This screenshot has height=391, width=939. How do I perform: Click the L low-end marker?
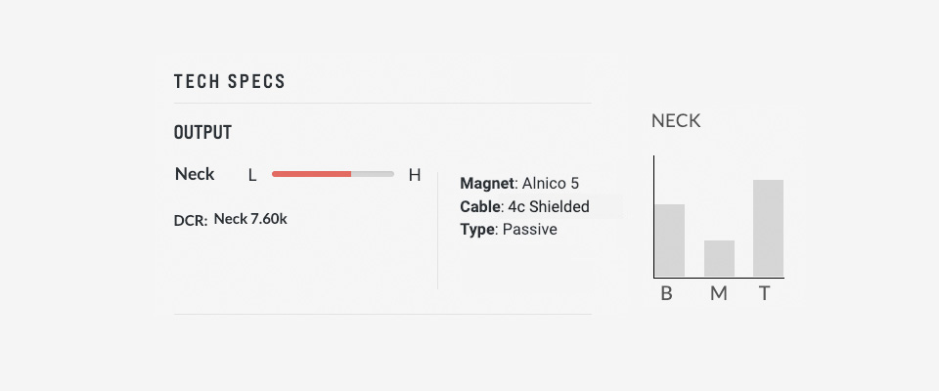tap(252, 175)
